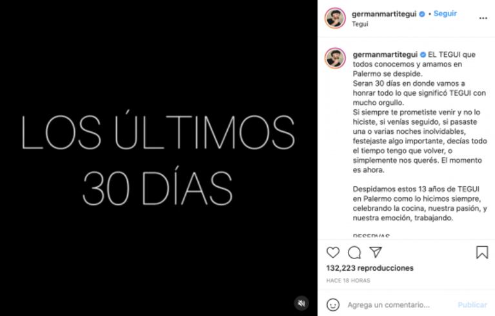
Task: Click germanmartitegui username in caption
Action: point(385,54)
